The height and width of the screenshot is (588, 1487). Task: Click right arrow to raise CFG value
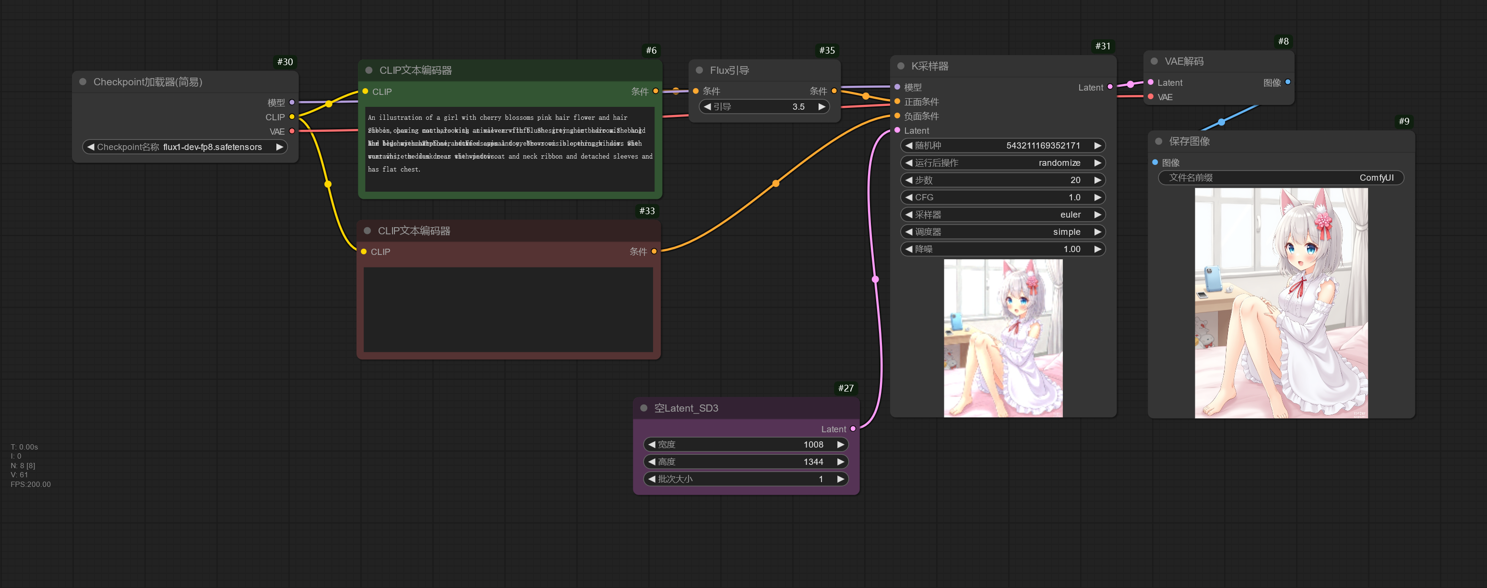tap(1098, 197)
